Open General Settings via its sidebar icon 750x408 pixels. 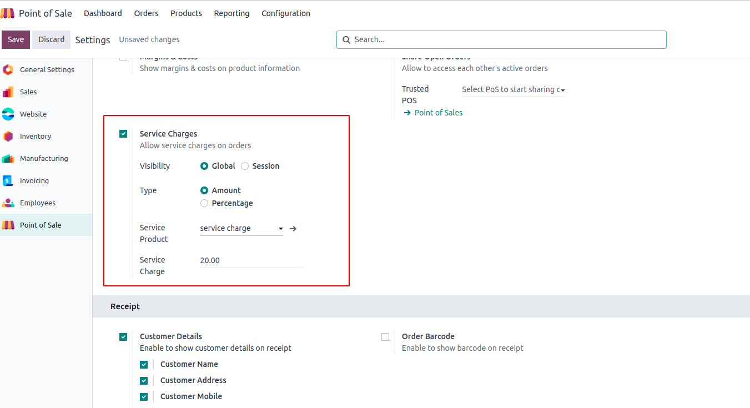(x=8, y=70)
